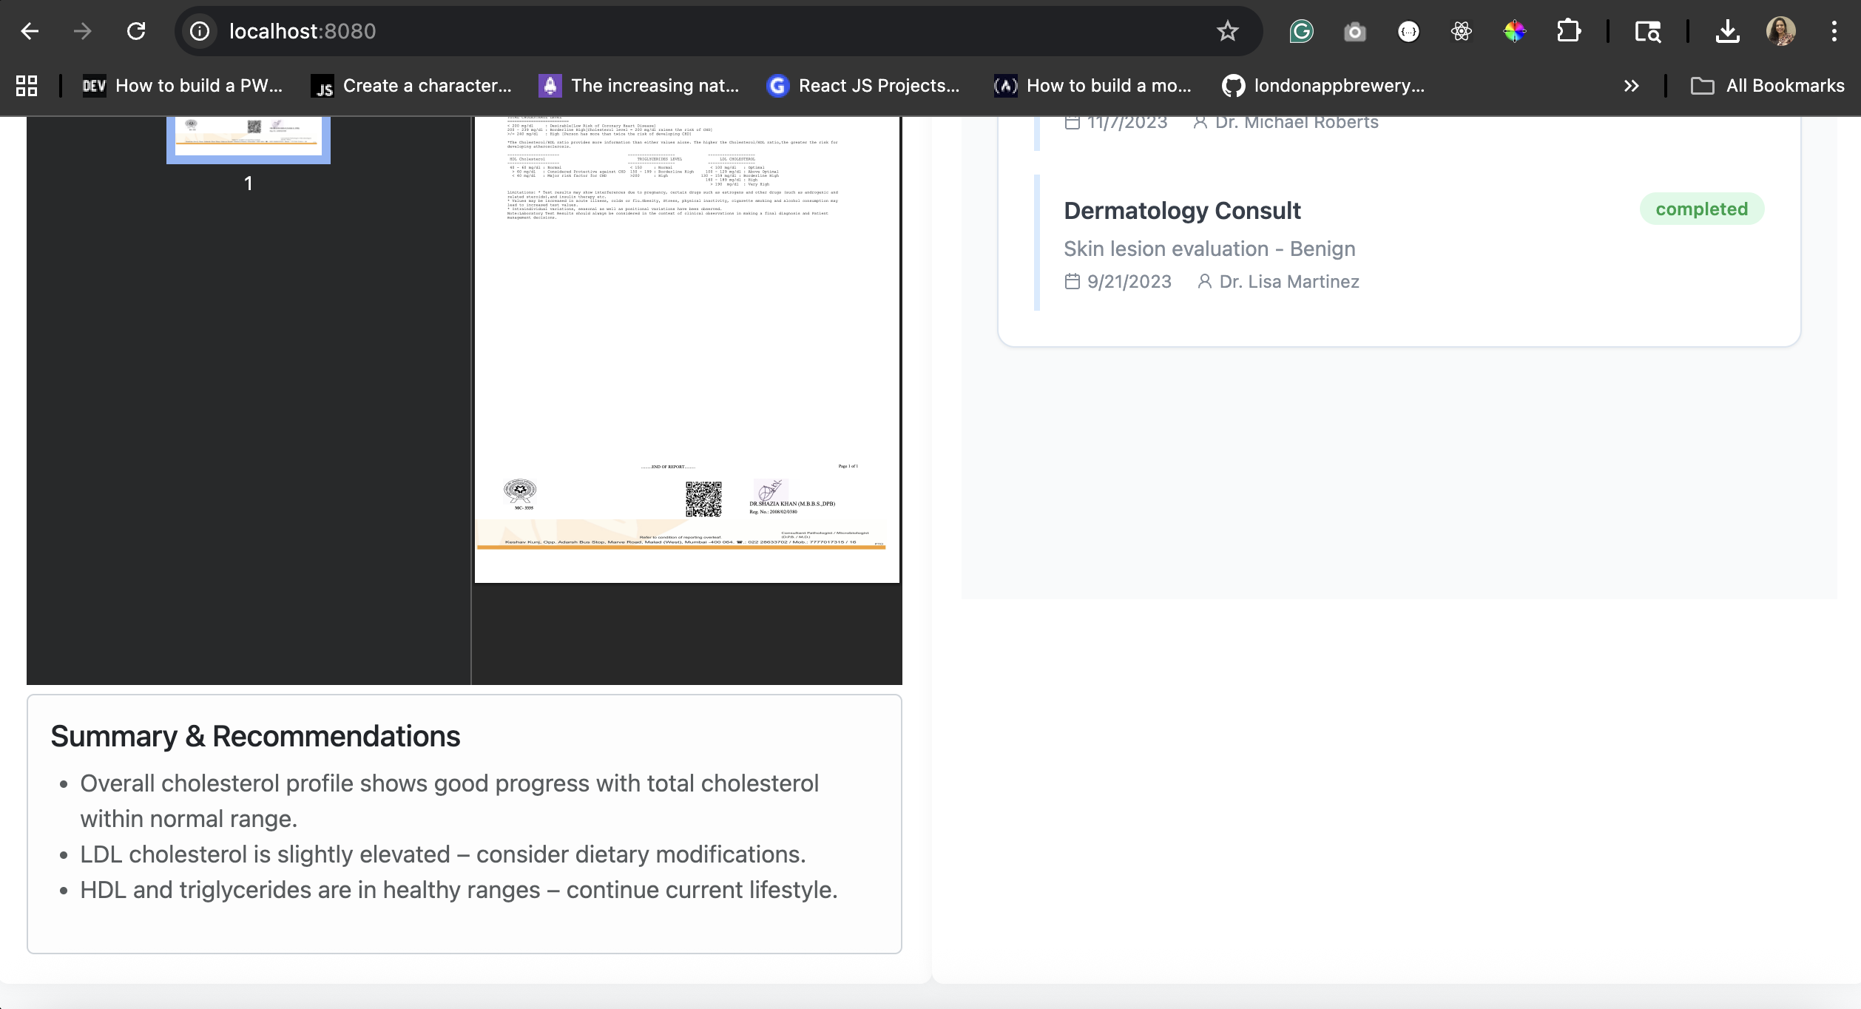Open Chrome three-dot menu
Image resolution: width=1861 pixels, height=1009 pixels.
point(1834,31)
